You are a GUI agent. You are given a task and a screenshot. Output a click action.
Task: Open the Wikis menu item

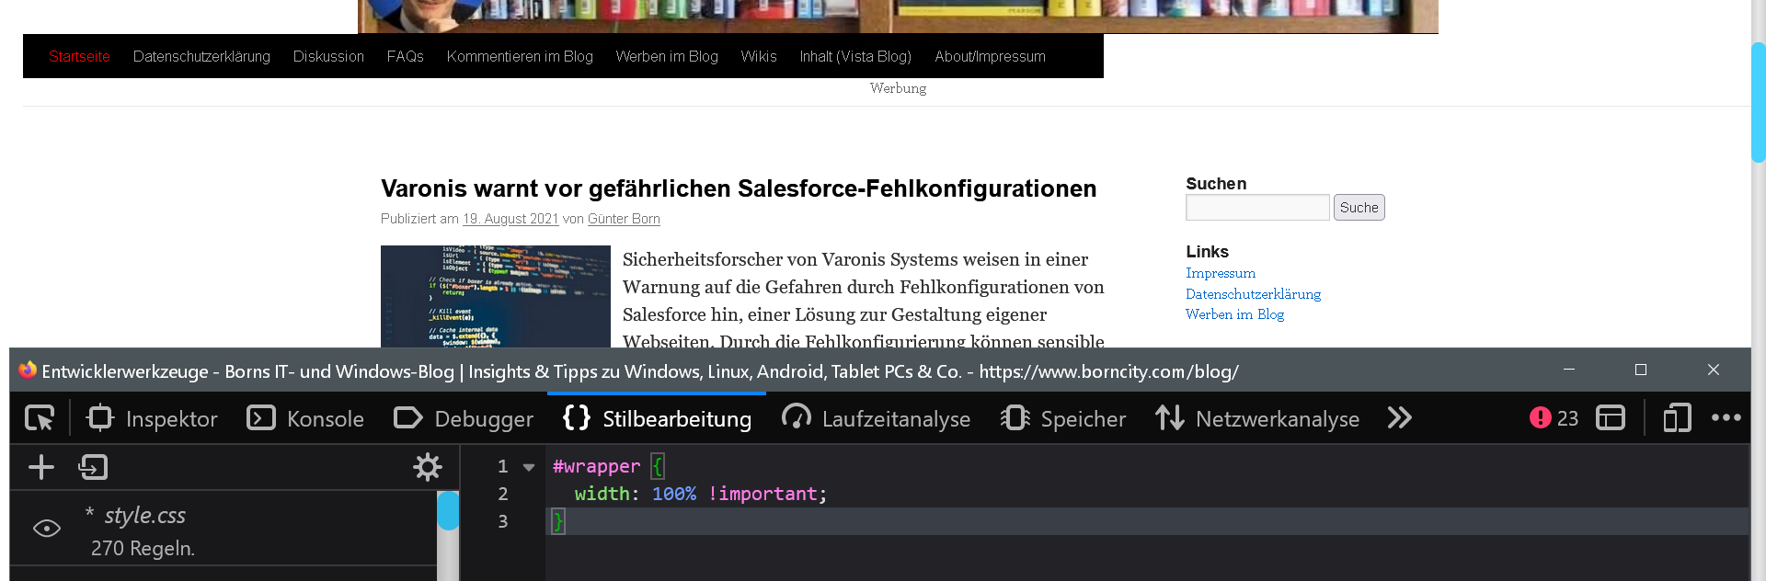[x=759, y=57]
